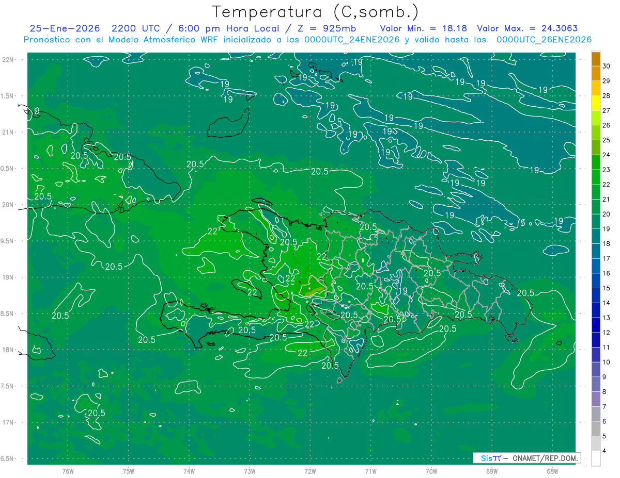
Task: Select the pressure level "Z = 925mb"
Action: 328,28
